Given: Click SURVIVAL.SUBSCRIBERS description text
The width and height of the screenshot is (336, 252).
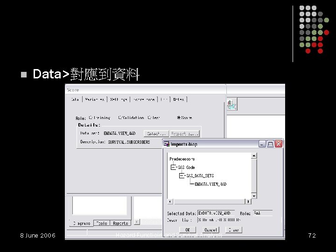Looking at the screenshot, I should click(x=129, y=142).
